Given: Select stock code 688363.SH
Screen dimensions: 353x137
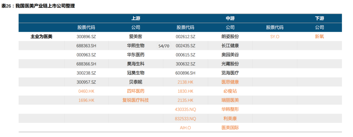Looking at the screenshot, I should click(x=86, y=46).
